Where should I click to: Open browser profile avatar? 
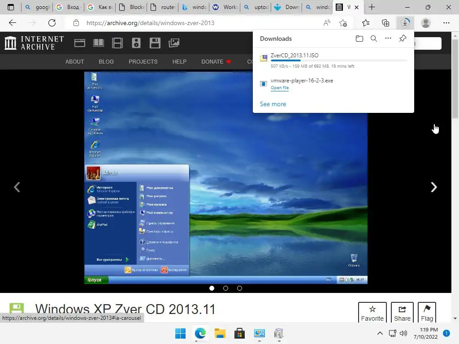click(x=426, y=23)
